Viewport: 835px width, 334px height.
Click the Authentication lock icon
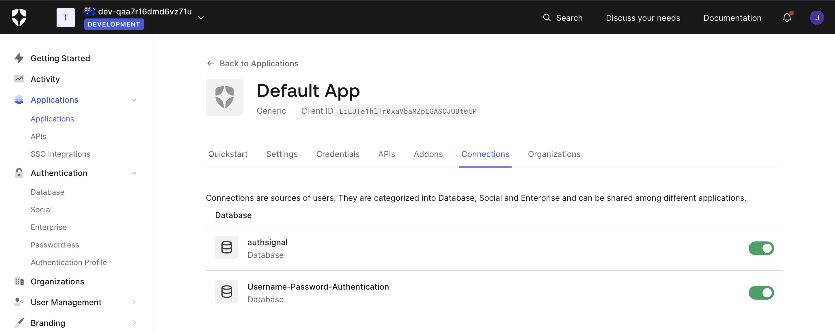point(19,173)
